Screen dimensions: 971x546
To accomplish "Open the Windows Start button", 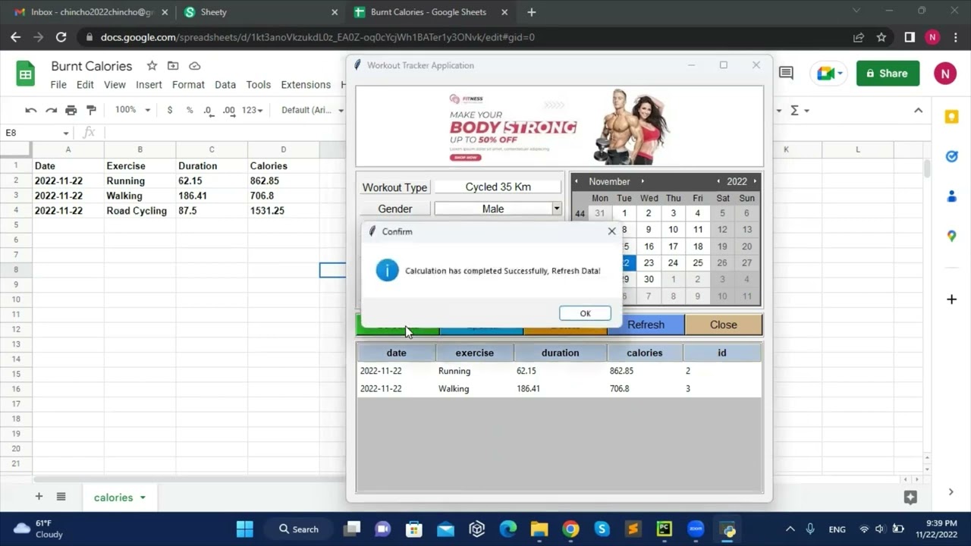I will coord(244,529).
